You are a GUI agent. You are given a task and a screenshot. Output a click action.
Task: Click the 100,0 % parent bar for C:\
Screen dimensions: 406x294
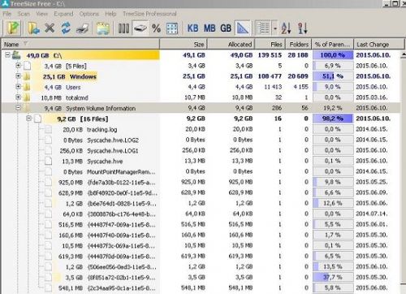pos(333,55)
